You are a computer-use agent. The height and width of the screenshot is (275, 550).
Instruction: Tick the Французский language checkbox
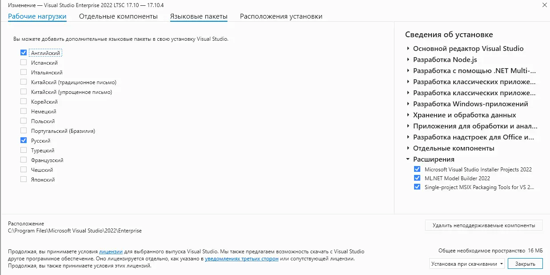click(x=24, y=160)
